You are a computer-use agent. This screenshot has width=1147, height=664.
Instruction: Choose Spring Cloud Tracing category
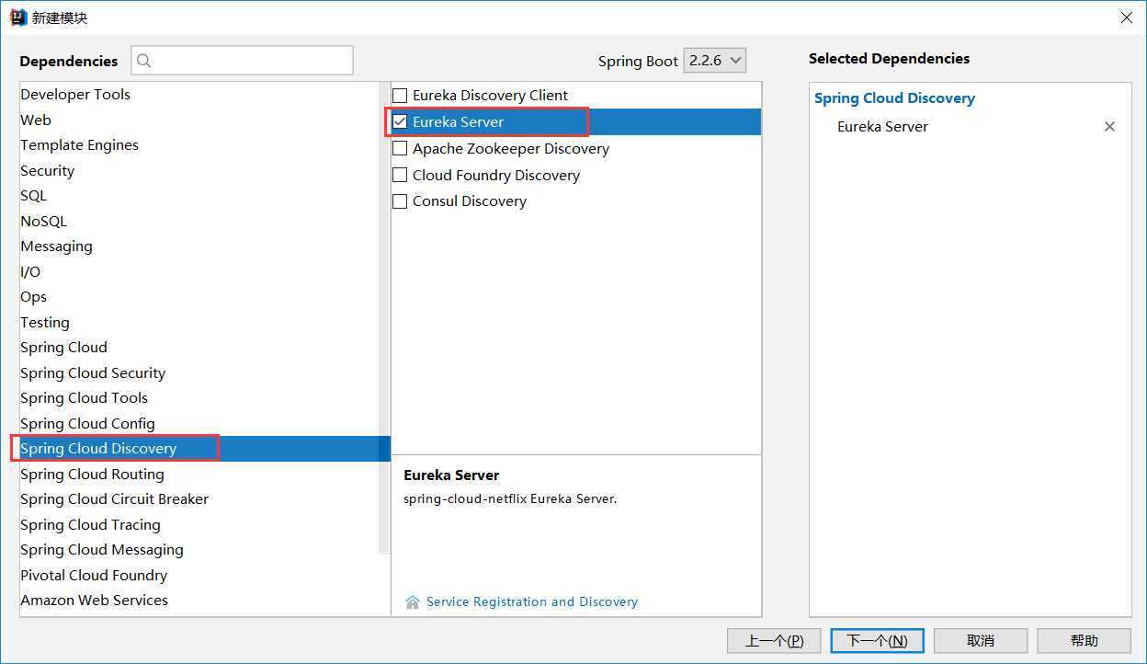coord(90,525)
